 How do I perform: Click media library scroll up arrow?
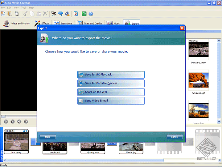[219, 41]
